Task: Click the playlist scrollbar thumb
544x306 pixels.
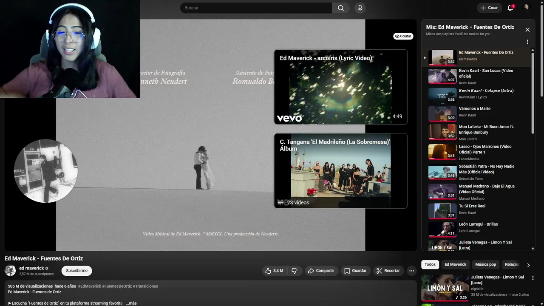Action: (533, 93)
